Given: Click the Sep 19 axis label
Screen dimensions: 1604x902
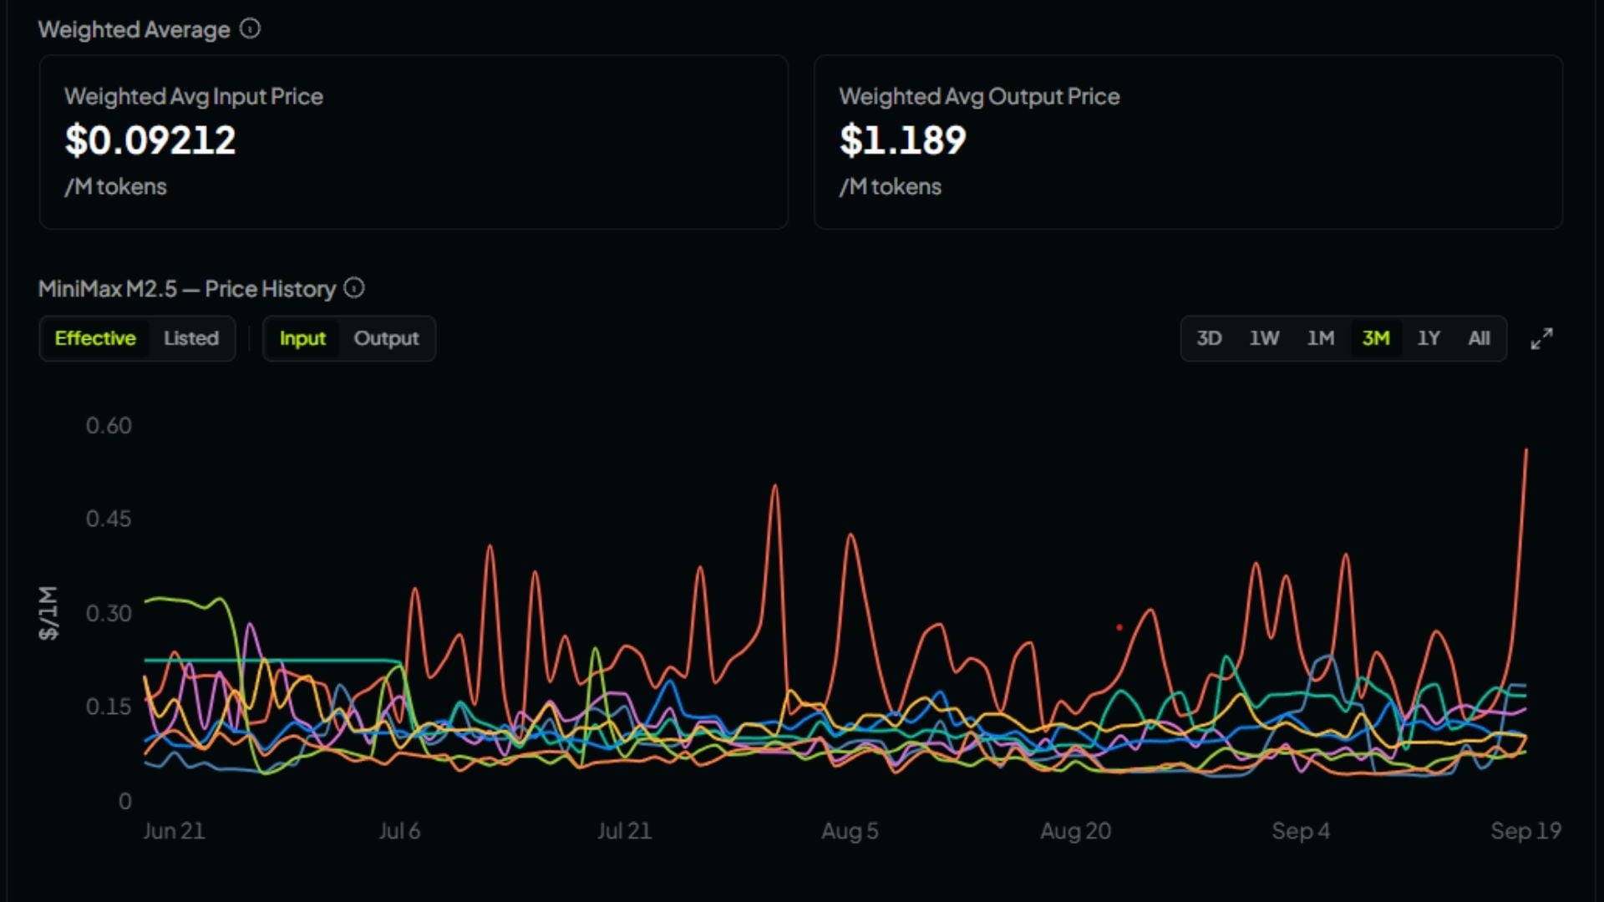Looking at the screenshot, I should coord(1525,831).
